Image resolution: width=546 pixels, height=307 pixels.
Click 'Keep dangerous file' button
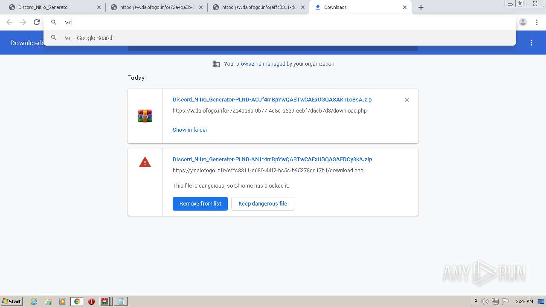tap(263, 204)
